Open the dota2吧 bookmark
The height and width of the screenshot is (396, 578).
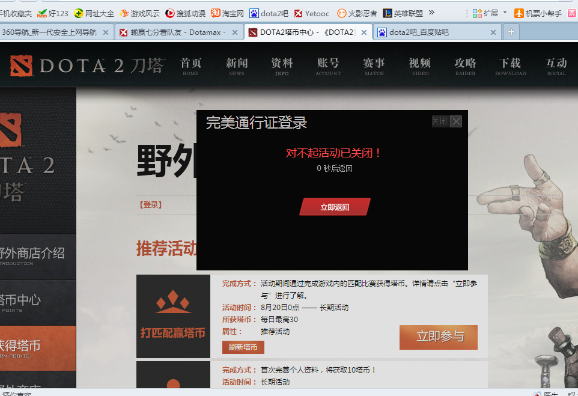click(x=269, y=14)
